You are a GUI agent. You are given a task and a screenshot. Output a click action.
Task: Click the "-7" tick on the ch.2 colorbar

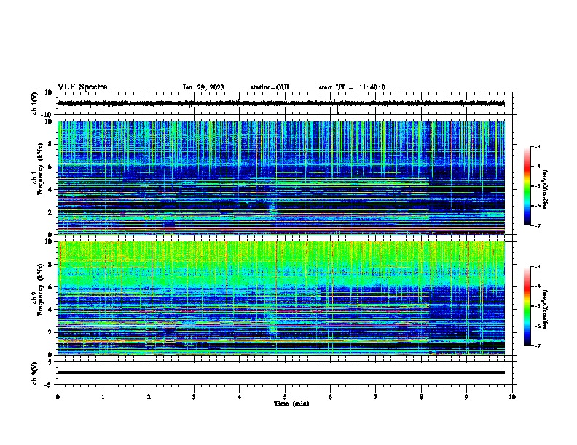pos(537,345)
